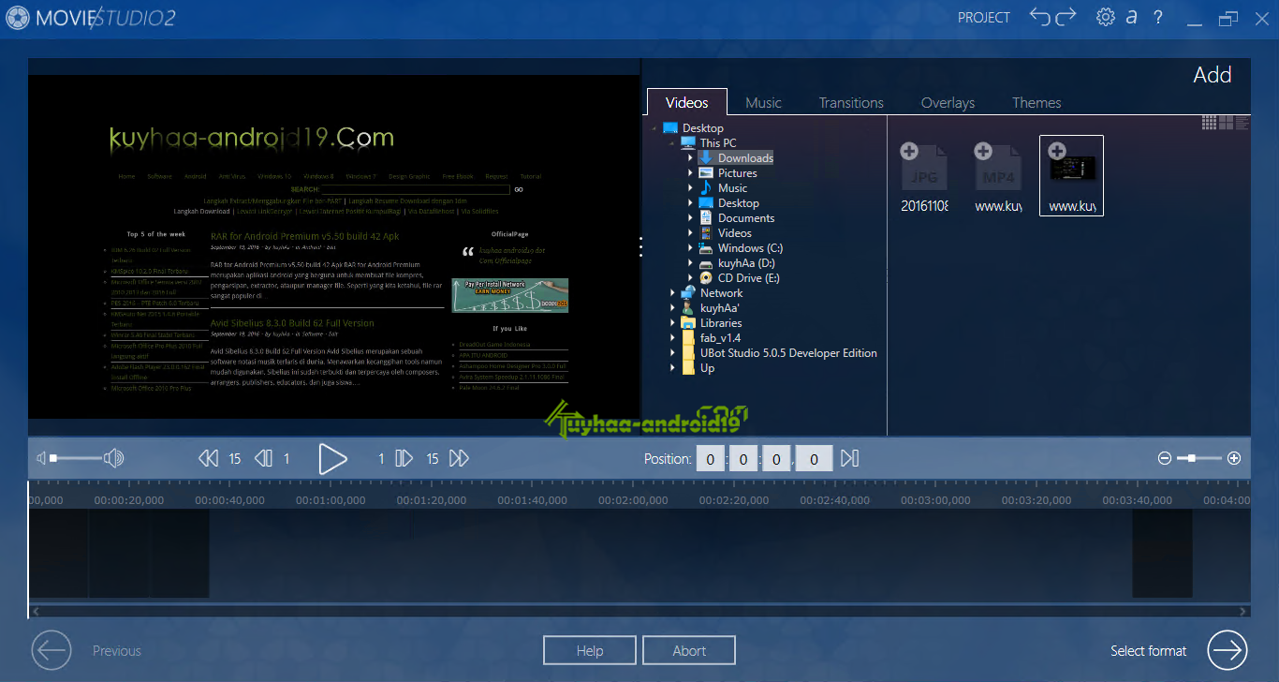Viewport: 1279px width, 682px height.
Task: Click the Abort button
Action: [x=689, y=650]
